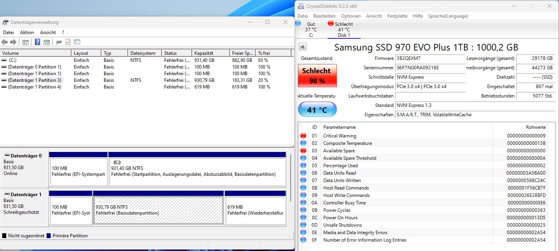Screen dimensions: 559x251
Task: Select the hatched 930,79 GB NTFS partition block
Action: (x=158, y=208)
